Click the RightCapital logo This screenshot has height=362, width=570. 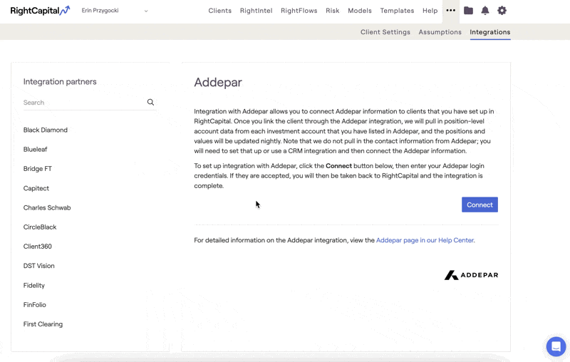pos(40,11)
